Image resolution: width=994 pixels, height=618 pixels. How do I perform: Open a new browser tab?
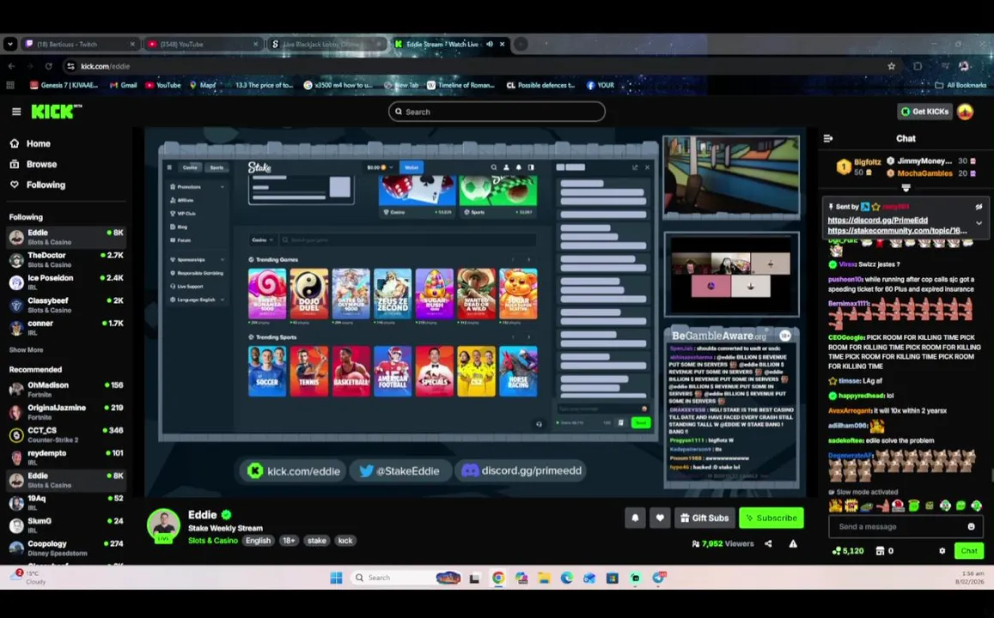521,45
